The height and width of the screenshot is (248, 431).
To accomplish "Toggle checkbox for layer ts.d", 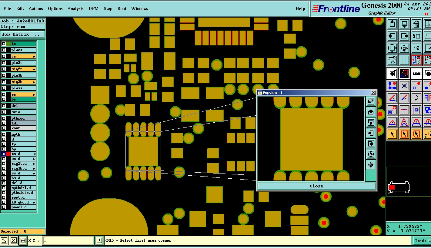I will (4, 154).
